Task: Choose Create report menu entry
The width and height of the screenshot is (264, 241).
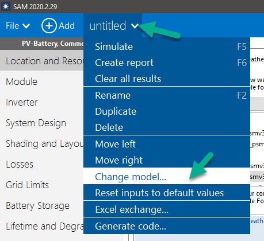Action: coord(167,63)
